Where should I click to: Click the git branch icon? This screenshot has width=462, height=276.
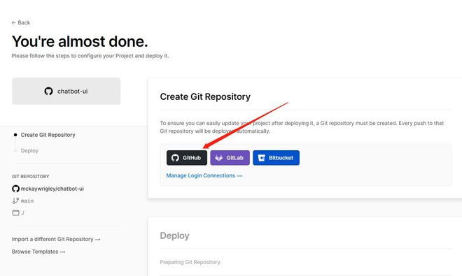[15, 201]
